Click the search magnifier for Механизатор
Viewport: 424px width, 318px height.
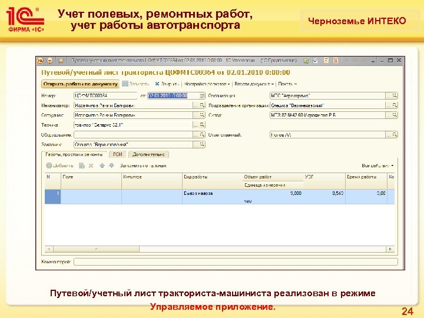coord(202,105)
